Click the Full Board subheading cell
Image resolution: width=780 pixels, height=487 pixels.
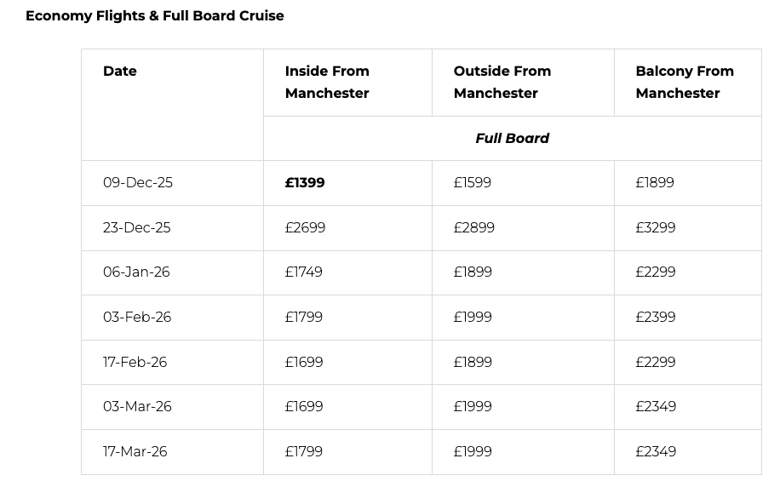[513, 138]
